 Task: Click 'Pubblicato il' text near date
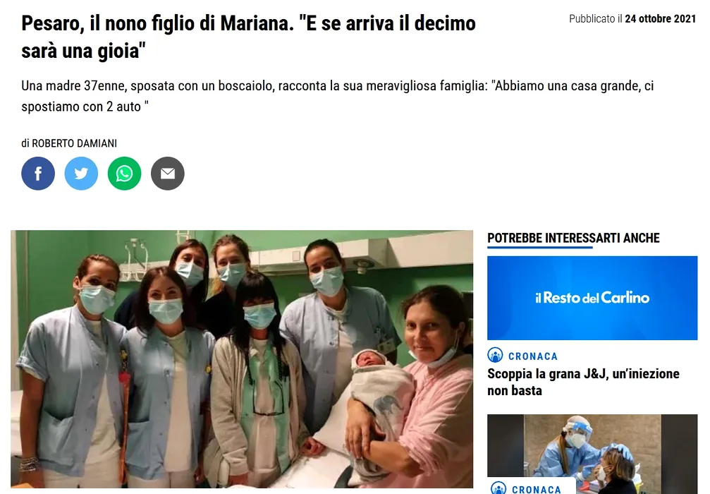(596, 18)
